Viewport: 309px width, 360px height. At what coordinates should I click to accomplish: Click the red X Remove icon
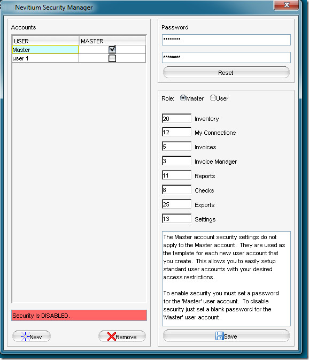[111, 336]
